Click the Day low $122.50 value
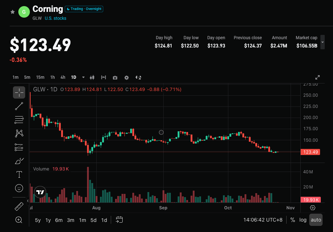 (x=190, y=46)
